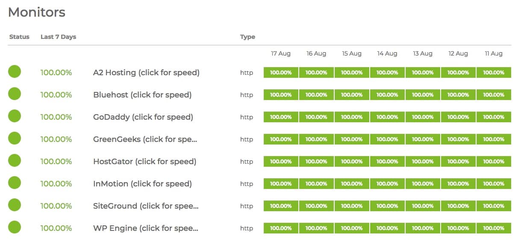Viewport: 521px width, 245px height.
Task: Click the WP Engine status circle
Action: [15, 227]
